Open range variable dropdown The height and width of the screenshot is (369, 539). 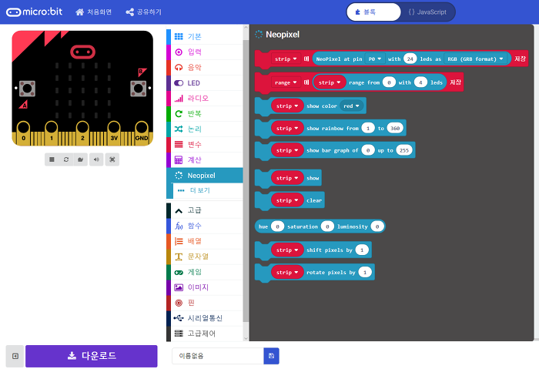click(x=286, y=82)
